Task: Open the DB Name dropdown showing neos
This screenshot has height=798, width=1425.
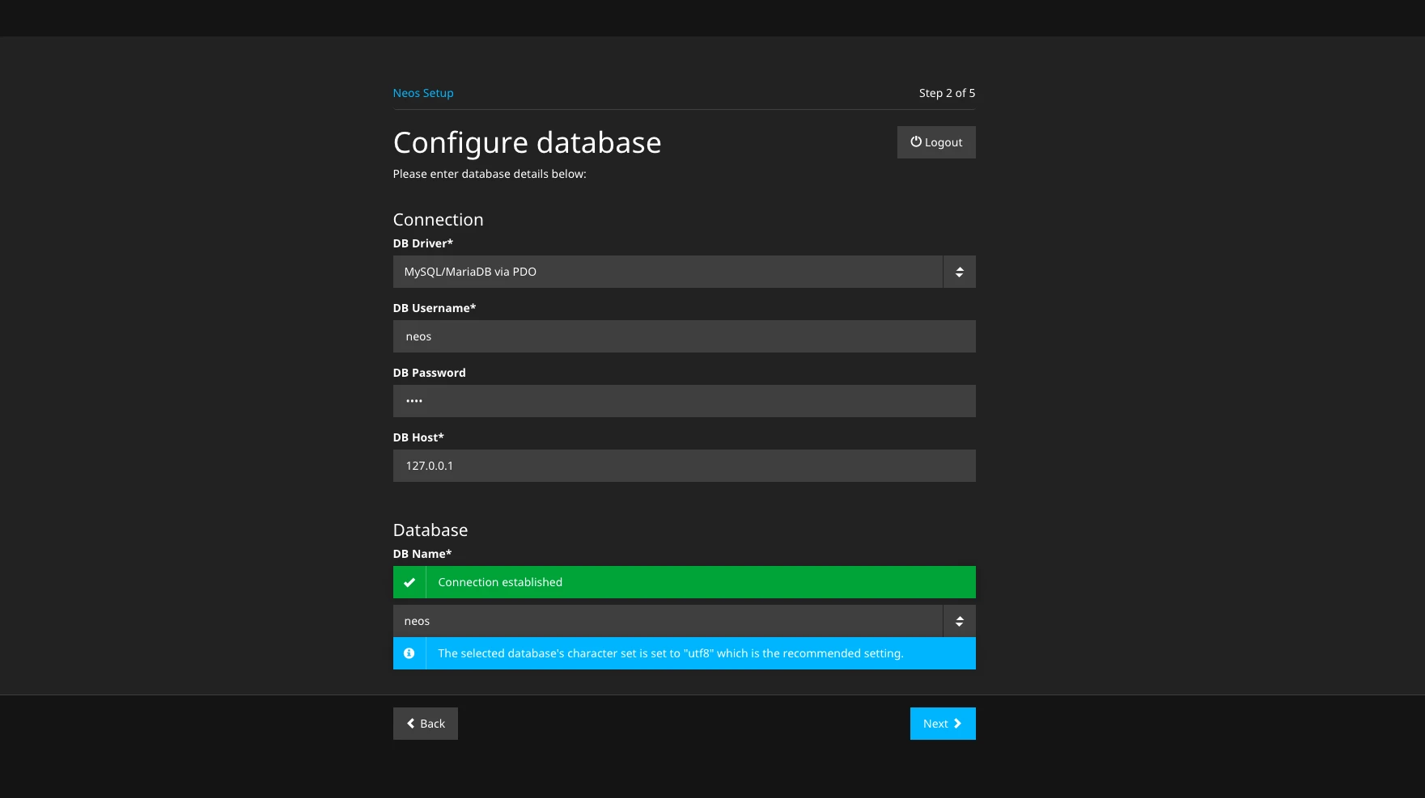Action: click(684, 621)
